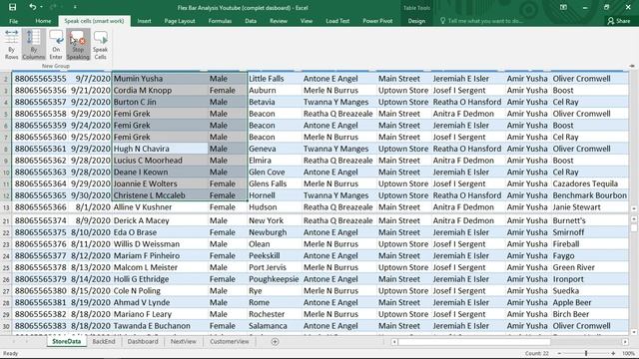
Task: Go to the Page Layout tab
Action: (180, 21)
